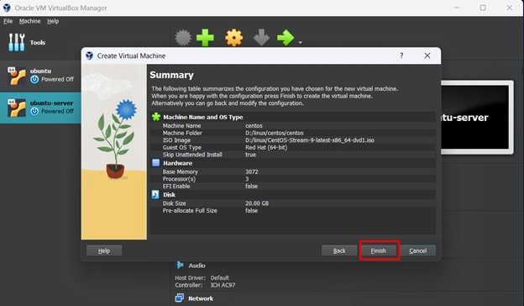
Task: Click the Hardware section header
Action: coord(177,163)
